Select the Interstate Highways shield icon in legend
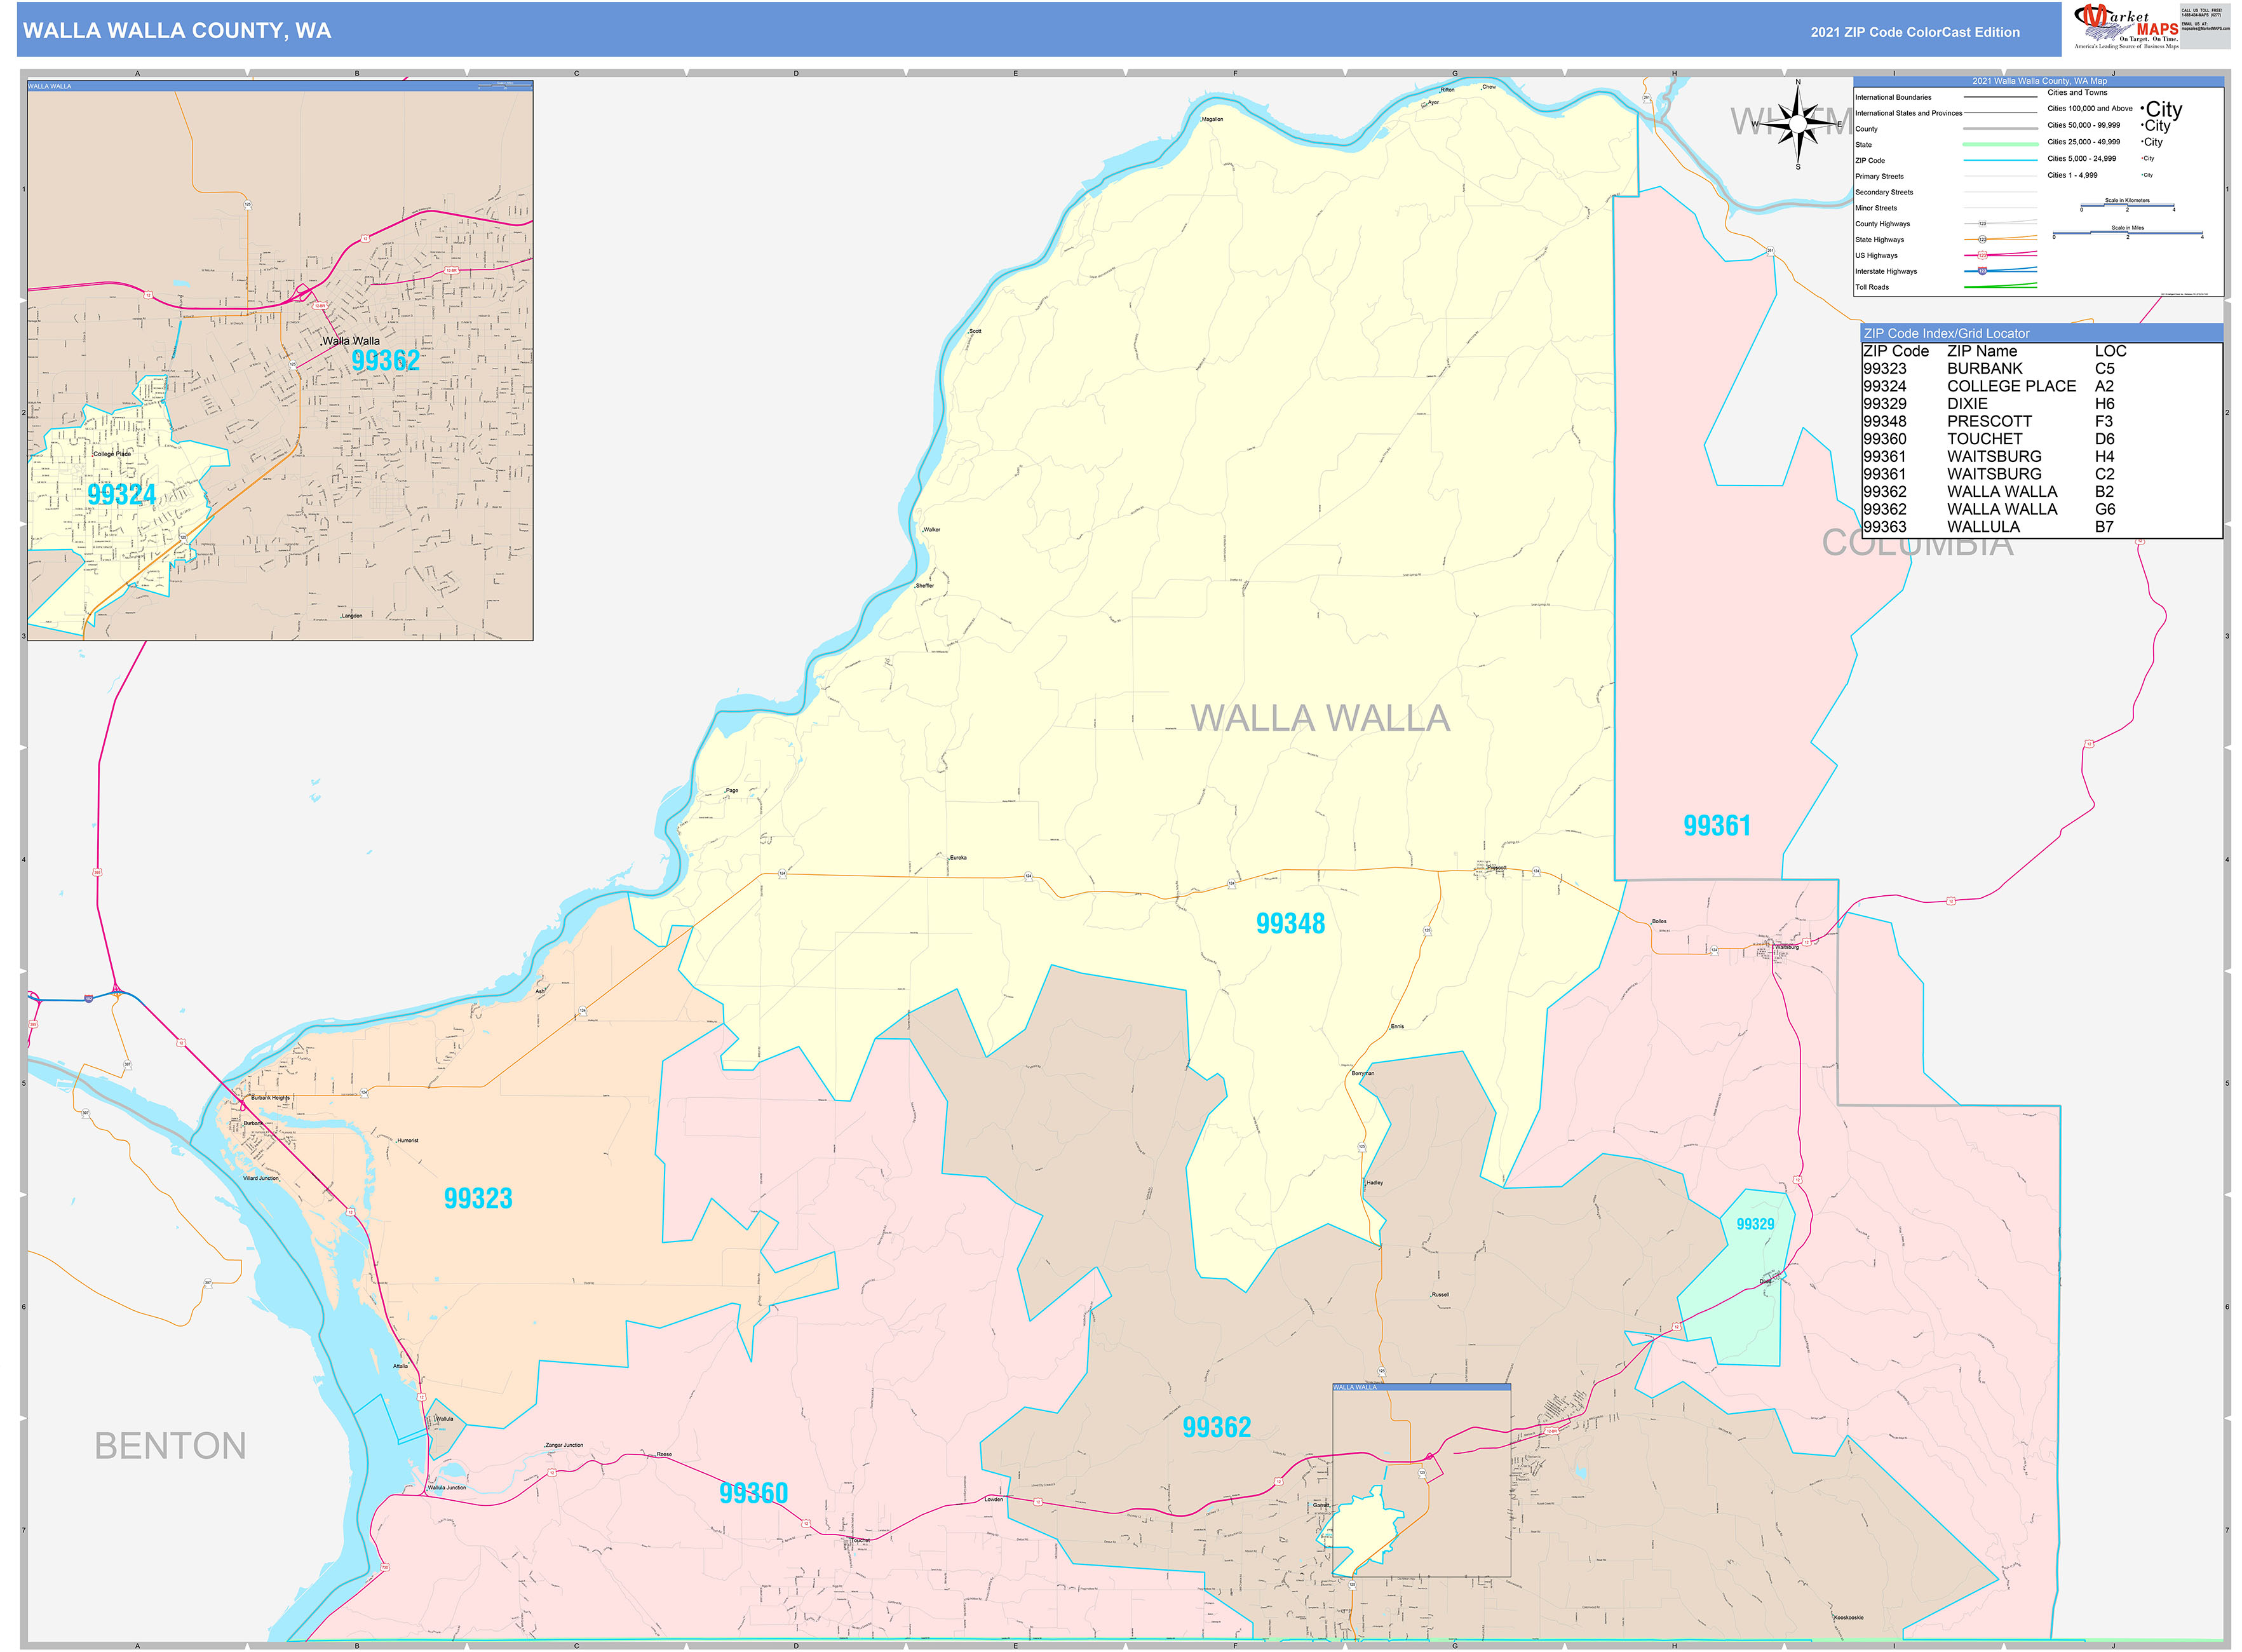The height and width of the screenshot is (1652, 2242). (1983, 272)
